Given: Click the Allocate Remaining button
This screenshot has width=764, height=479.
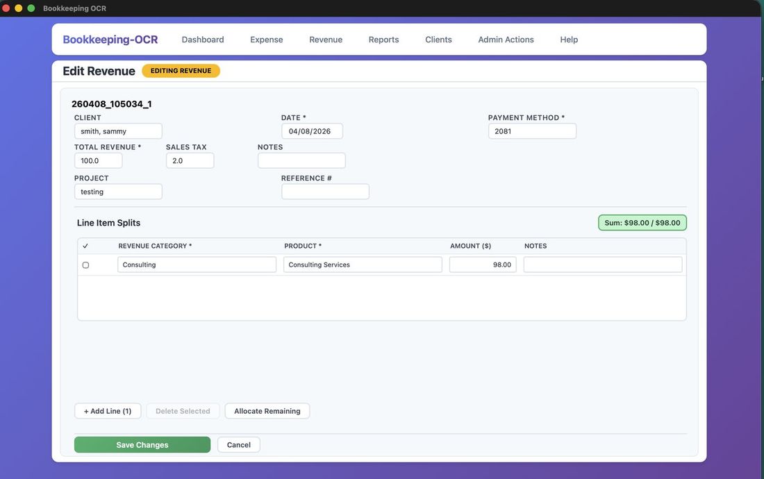Looking at the screenshot, I should [x=267, y=410].
